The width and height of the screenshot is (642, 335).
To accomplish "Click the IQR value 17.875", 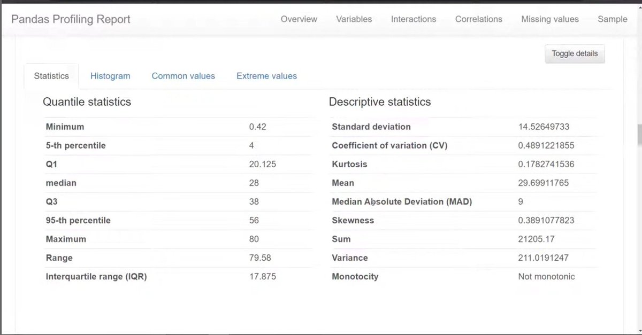I will (262, 276).
